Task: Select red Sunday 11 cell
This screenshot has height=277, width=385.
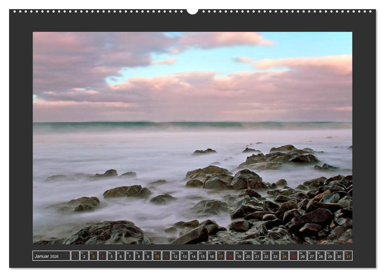Action: [167, 256]
